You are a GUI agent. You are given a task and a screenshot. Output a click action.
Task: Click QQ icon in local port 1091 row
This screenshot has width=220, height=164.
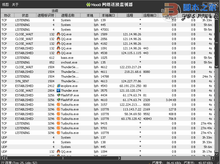click(58, 48)
